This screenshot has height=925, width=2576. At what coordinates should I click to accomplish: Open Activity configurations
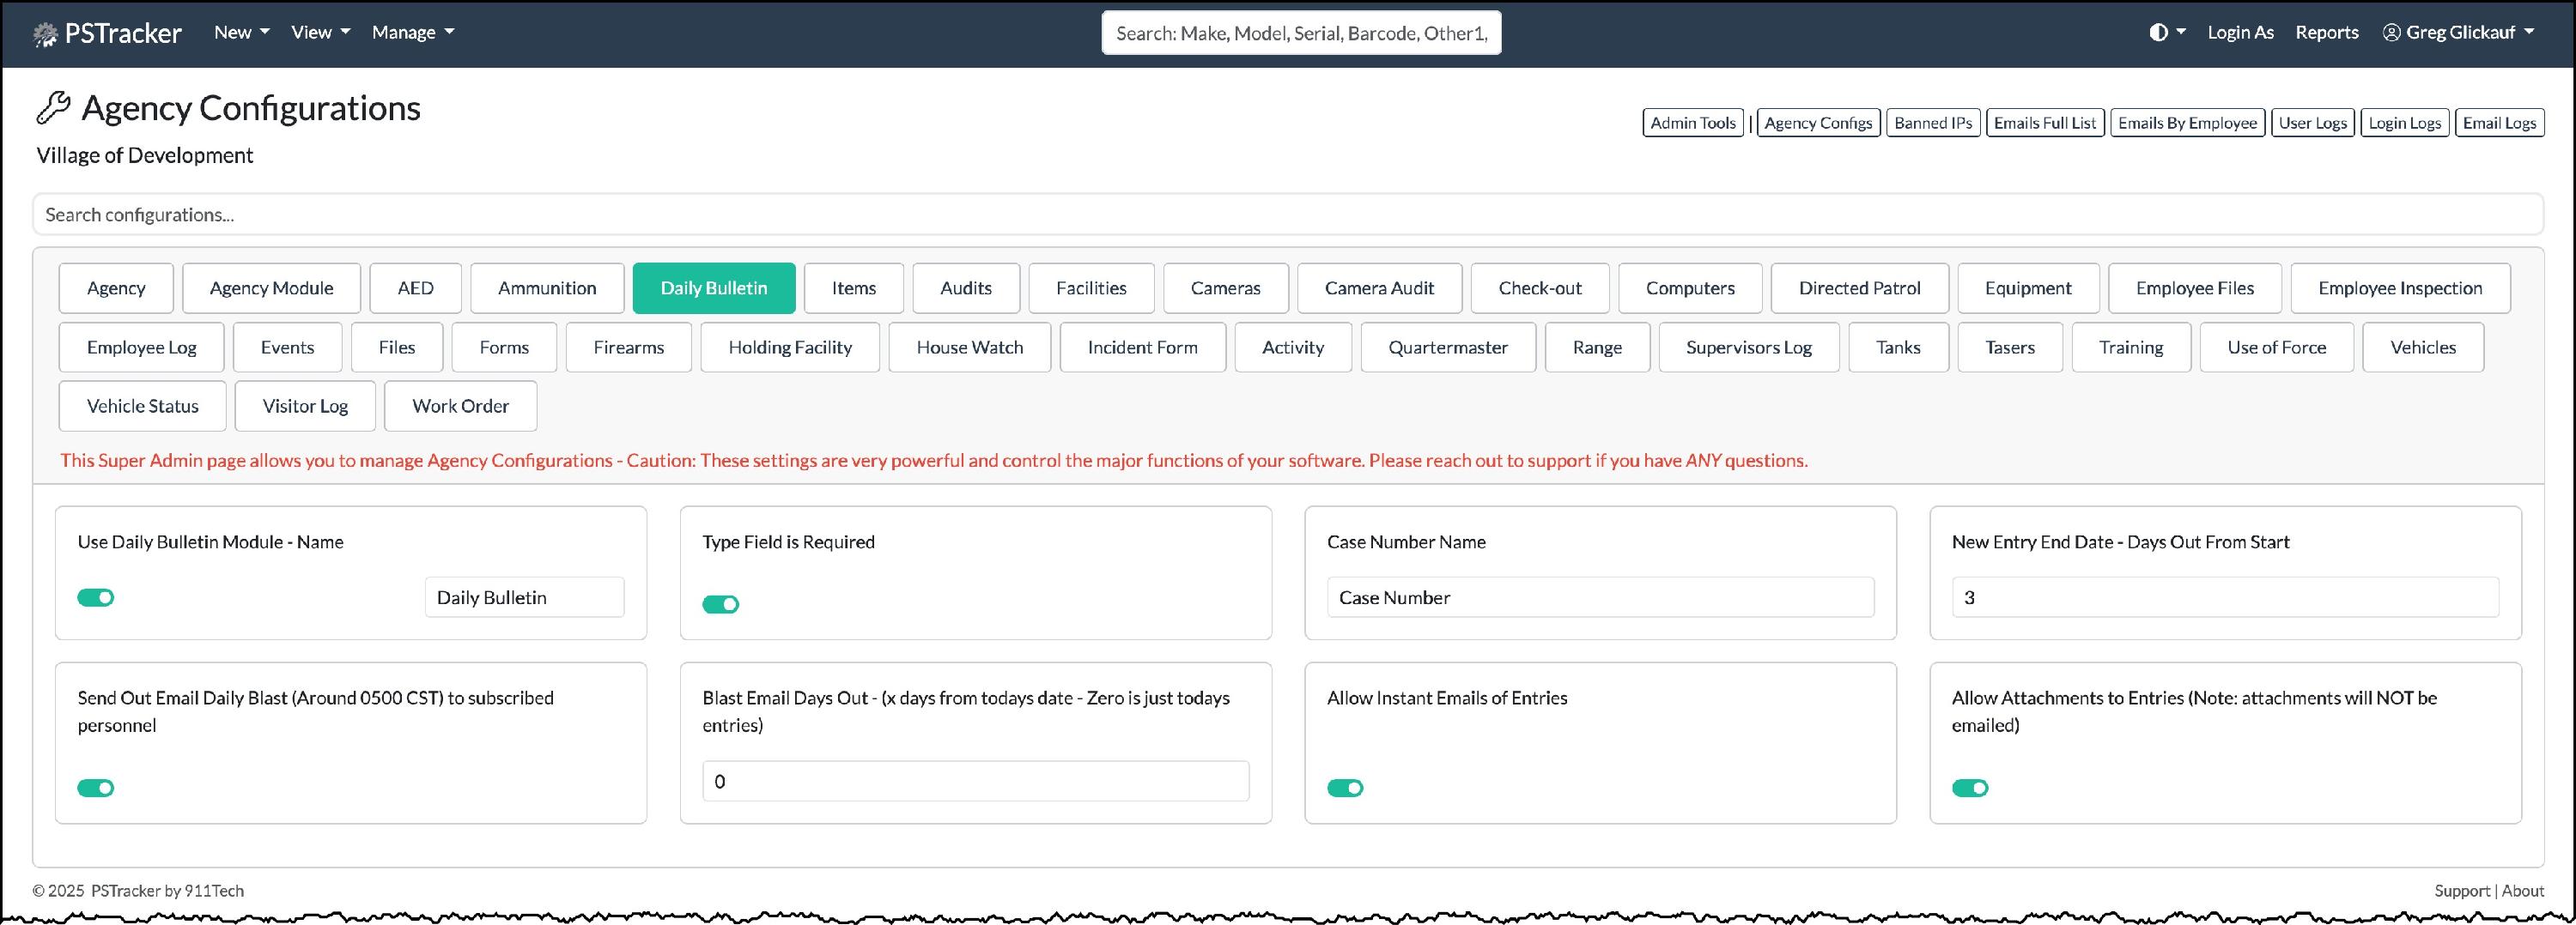pos(1293,347)
